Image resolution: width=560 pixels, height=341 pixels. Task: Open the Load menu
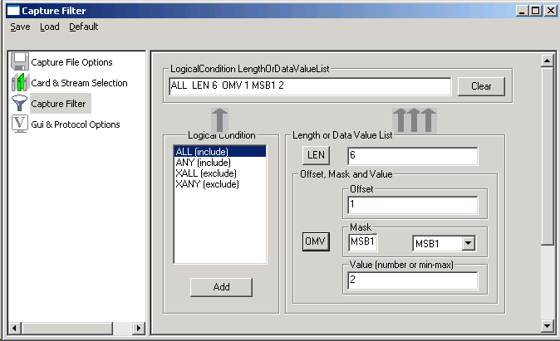click(50, 27)
